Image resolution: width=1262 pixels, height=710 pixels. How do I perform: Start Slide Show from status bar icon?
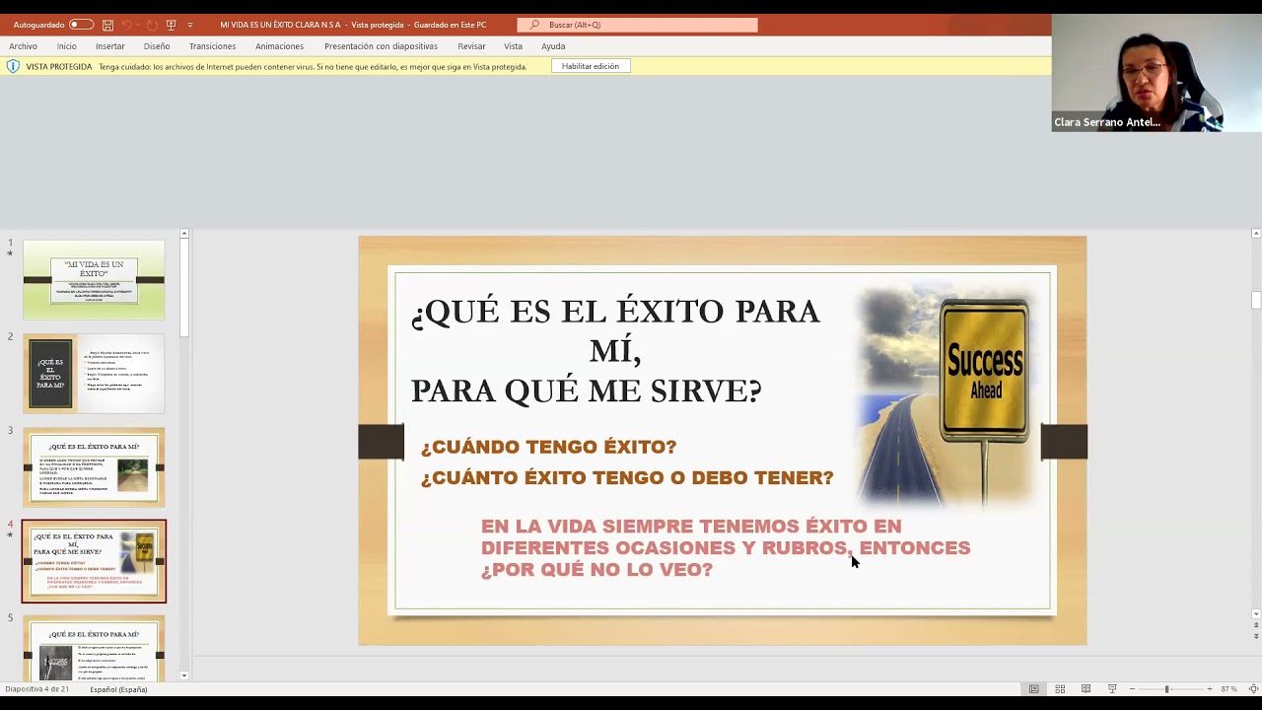point(1112,689)
